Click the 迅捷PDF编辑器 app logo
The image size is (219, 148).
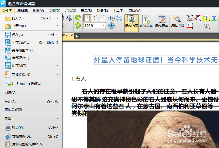3,4
